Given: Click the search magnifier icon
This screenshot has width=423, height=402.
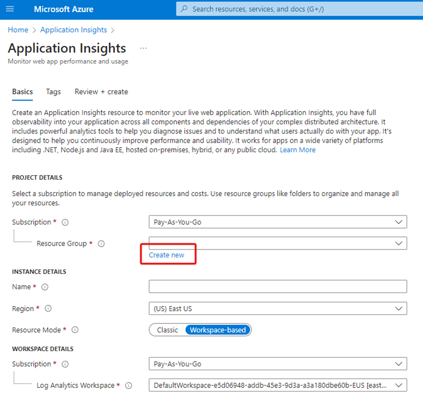Looking at the screenshot, I should click(x=184, y=9).
